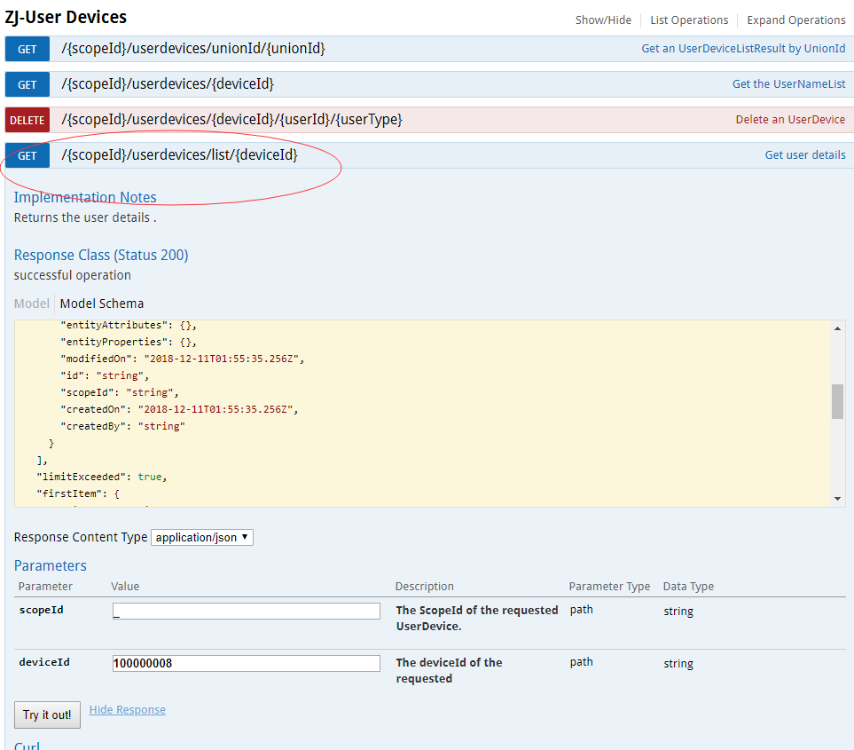Click the scroll up arrow in schema box

click(837, 328)
